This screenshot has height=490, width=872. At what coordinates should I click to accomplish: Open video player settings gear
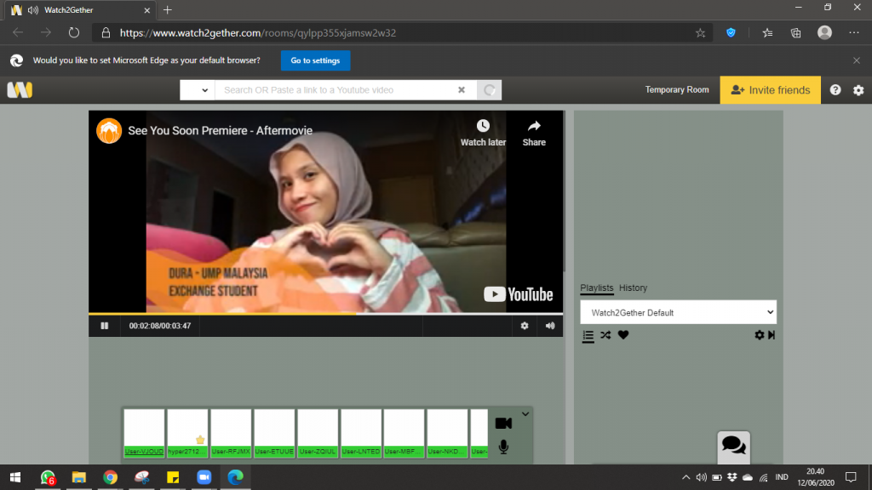pos(525,326)
